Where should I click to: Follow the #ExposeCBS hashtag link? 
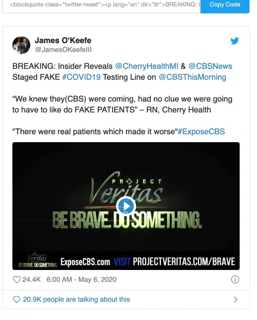201,132
